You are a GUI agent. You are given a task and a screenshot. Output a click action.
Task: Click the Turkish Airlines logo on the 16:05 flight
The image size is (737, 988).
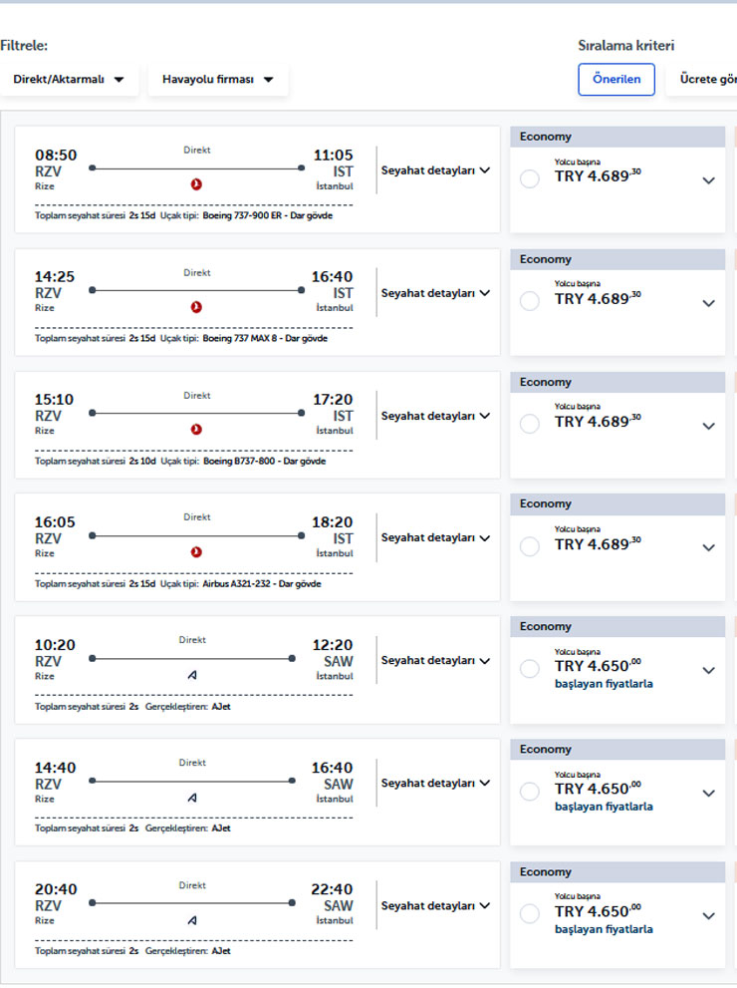[x=196, y=551]
